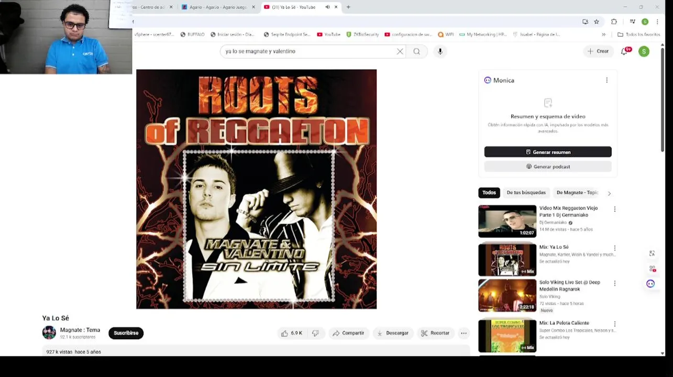Show more chip filters with right chevron
This screenshot has width=673, height=377.
(609, 193)
